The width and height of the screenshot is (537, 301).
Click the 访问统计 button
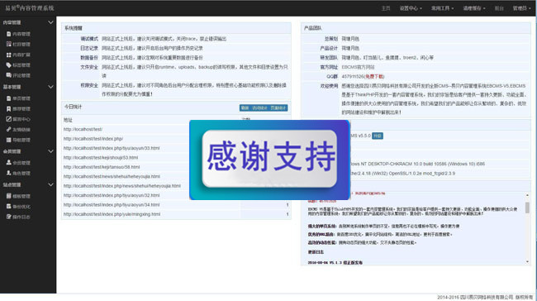pos(259,108)
